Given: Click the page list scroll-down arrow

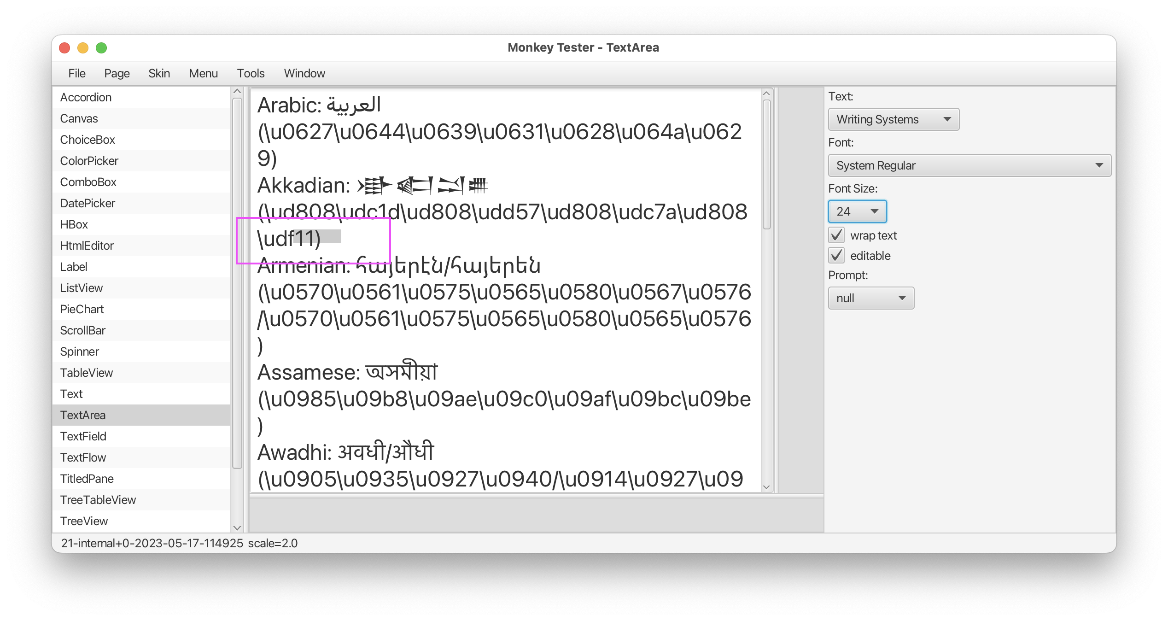Looking at the screenshot, I should (237, 528).
